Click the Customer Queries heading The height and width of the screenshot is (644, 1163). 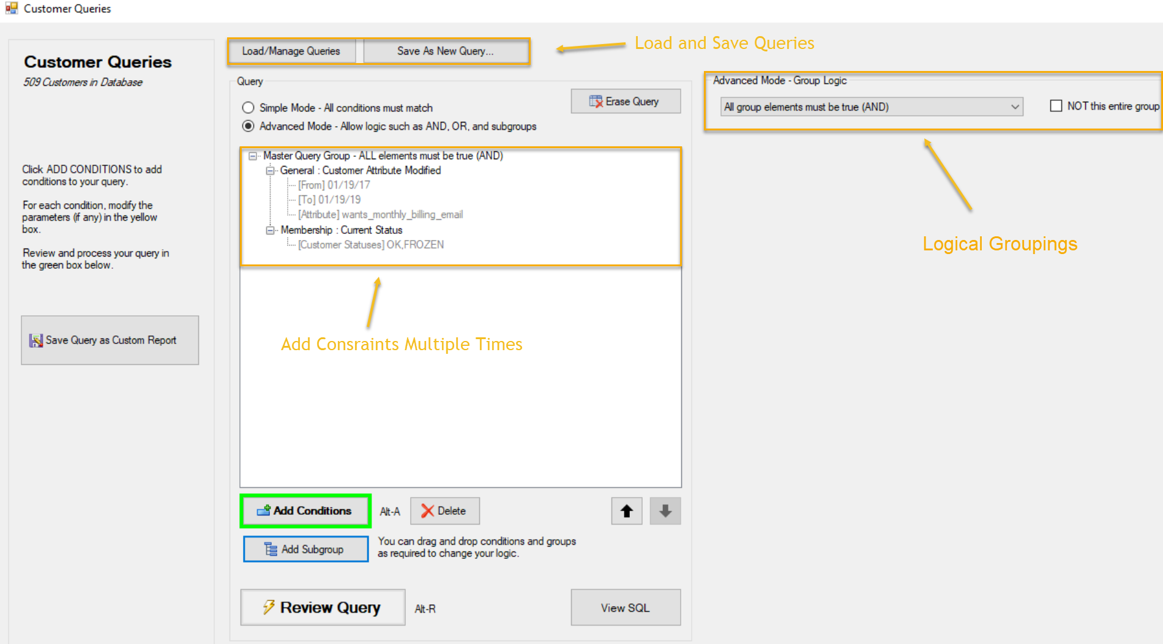(98, 62)
